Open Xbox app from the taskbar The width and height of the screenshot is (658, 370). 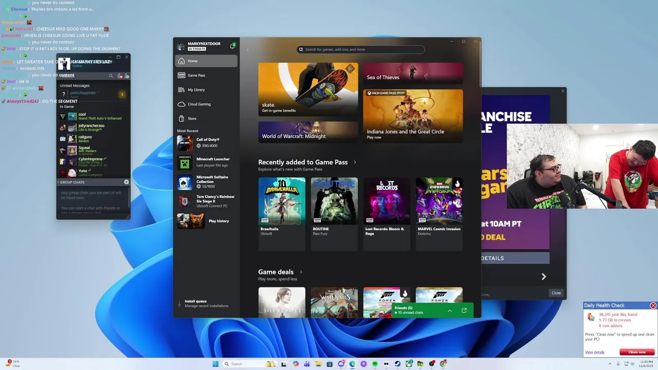coord(409,364)
